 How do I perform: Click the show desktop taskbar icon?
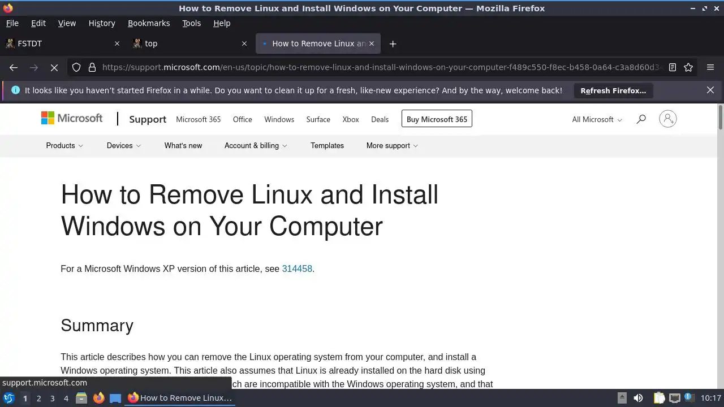115,398
